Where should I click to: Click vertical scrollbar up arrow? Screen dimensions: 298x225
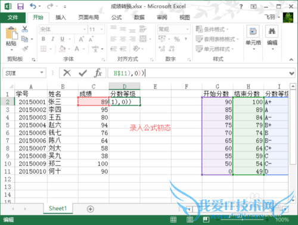pyautogui.click(x=293, y=87)
